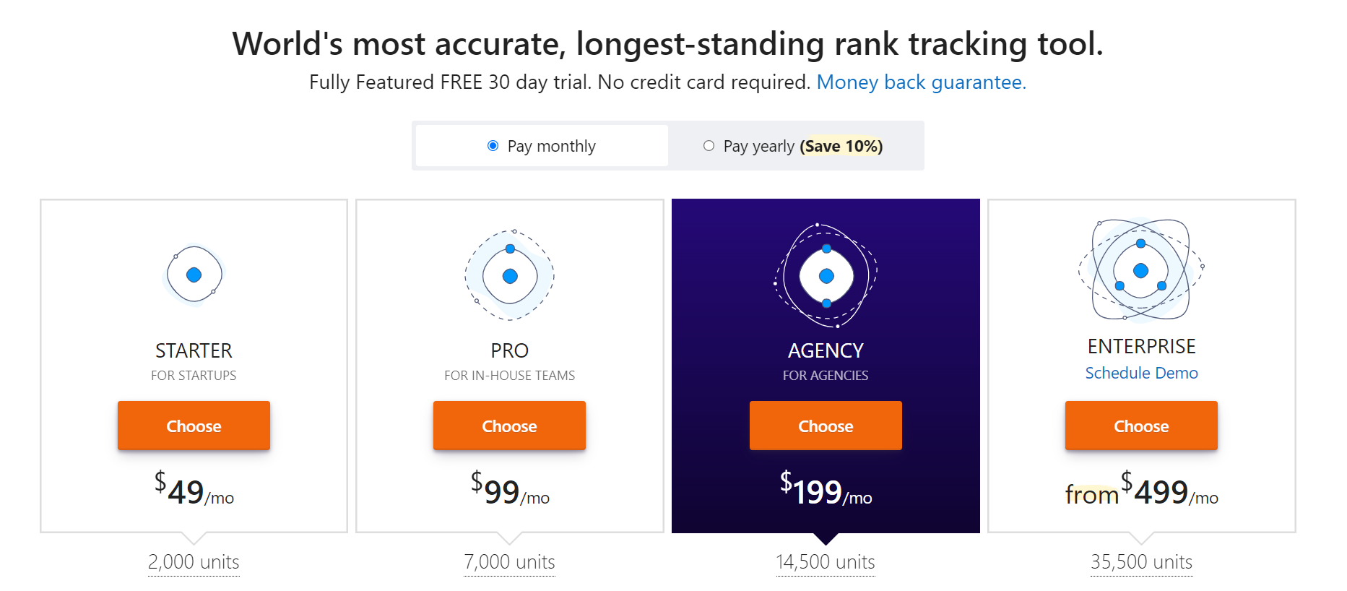Screen dimensions: 1347x591
Task: Choose the Agency plan
Action: [x=826, y=426]
